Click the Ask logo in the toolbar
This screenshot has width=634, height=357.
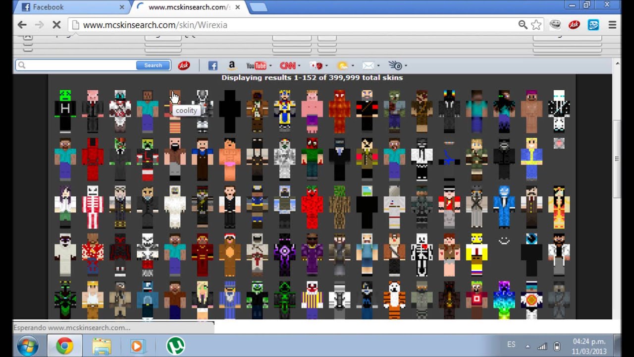point(184,65)
